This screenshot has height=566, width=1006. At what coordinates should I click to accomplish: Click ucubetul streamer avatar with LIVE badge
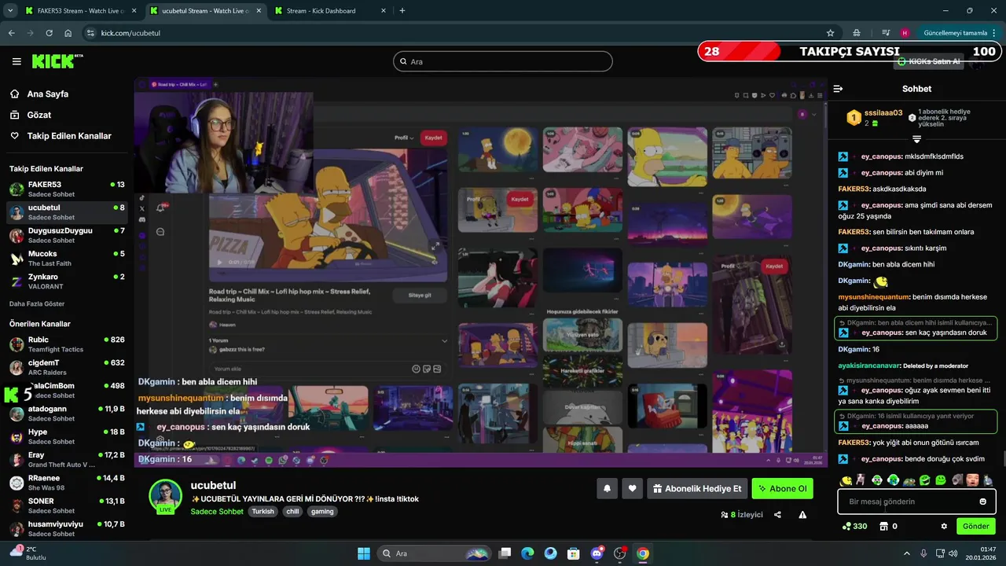coord(166,497)
